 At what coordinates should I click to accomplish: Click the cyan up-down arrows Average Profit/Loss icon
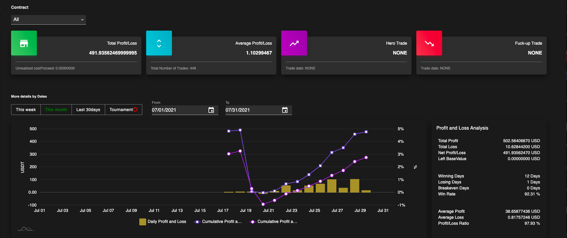(159, 43)
